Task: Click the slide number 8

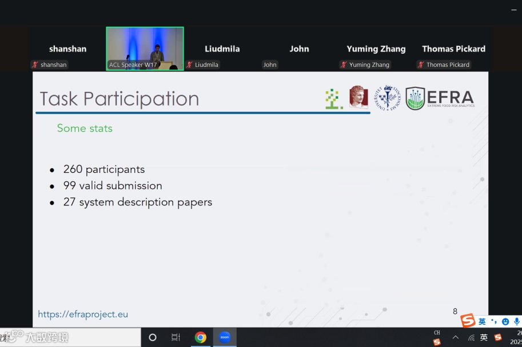Action: (455, 312)
